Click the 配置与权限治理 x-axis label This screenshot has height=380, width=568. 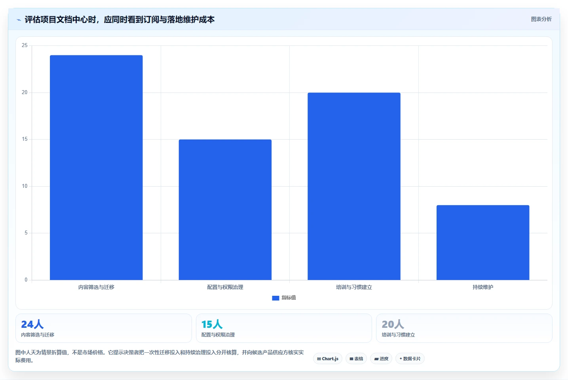pos(225,287)
